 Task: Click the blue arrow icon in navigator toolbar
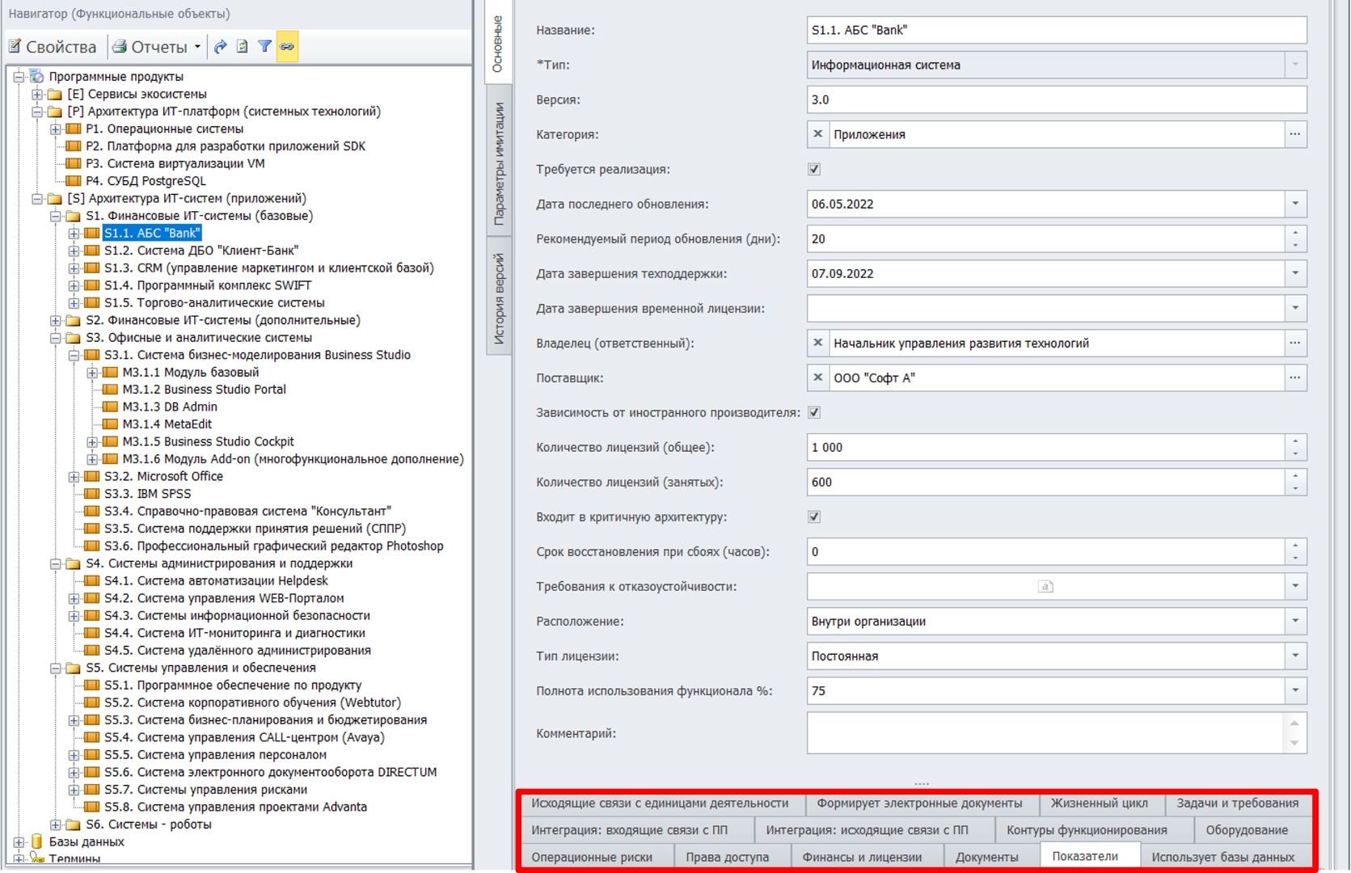click(x=220, y=47)
